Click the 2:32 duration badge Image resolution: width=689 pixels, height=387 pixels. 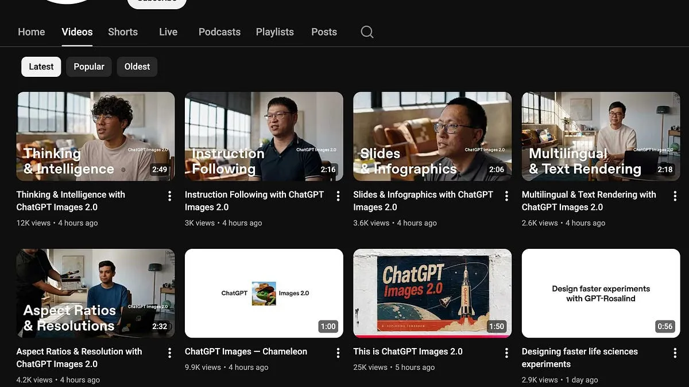coord(160,326)
